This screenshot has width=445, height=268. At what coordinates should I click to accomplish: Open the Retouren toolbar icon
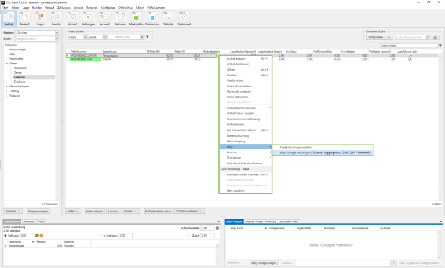tap(121, 19)
